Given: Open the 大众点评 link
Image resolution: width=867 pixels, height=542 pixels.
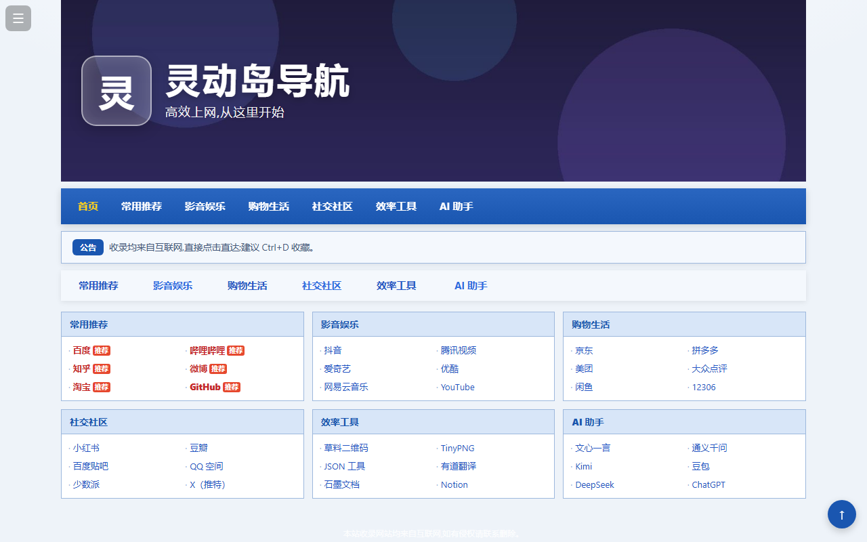Looking at the screenshot, I should click(709, 369).
